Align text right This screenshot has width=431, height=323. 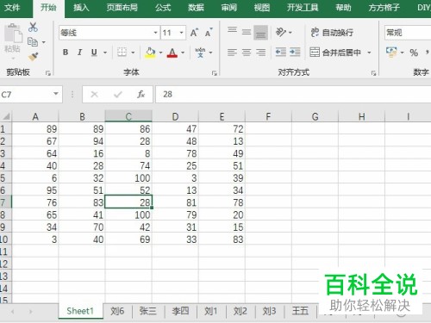point(260,53)
